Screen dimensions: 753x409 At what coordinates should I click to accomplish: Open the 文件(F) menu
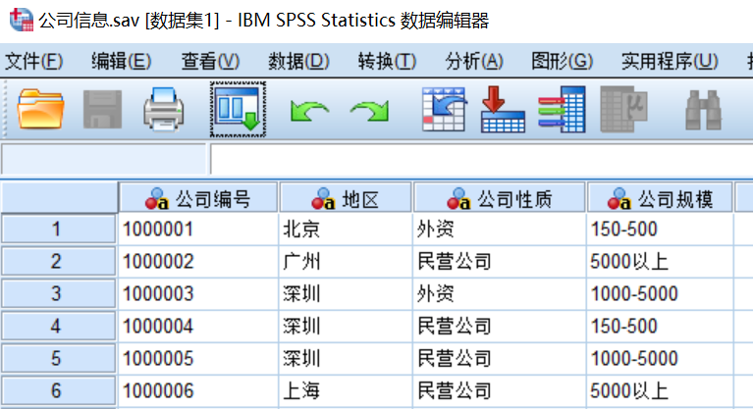pos(33,62)
